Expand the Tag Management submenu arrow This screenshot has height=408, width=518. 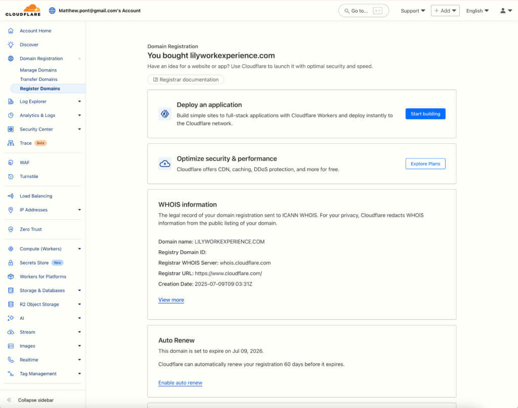pos(79,374)
